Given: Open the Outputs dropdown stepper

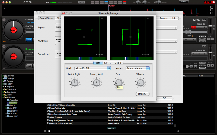Looking at the screenshot, I should [175, 41].
